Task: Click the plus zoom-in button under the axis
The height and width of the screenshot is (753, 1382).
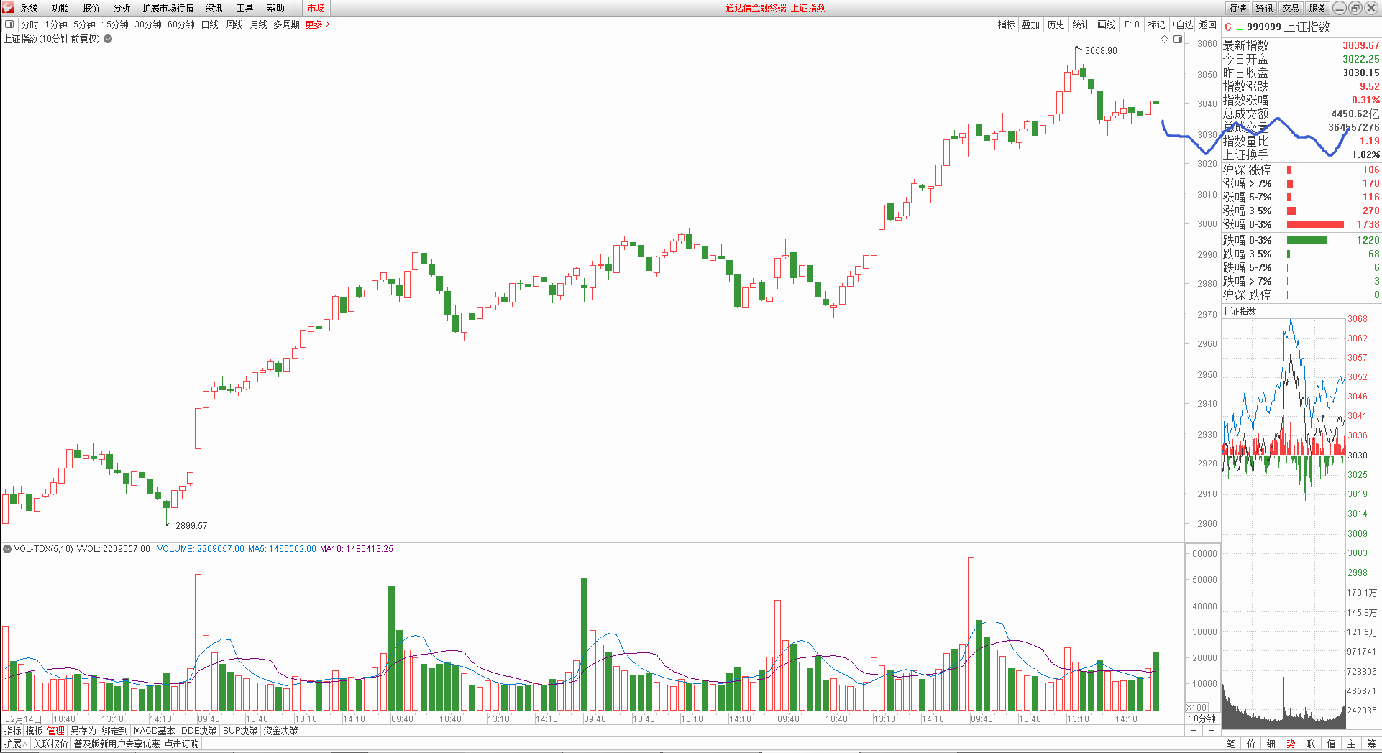Action: (1194, 731)
